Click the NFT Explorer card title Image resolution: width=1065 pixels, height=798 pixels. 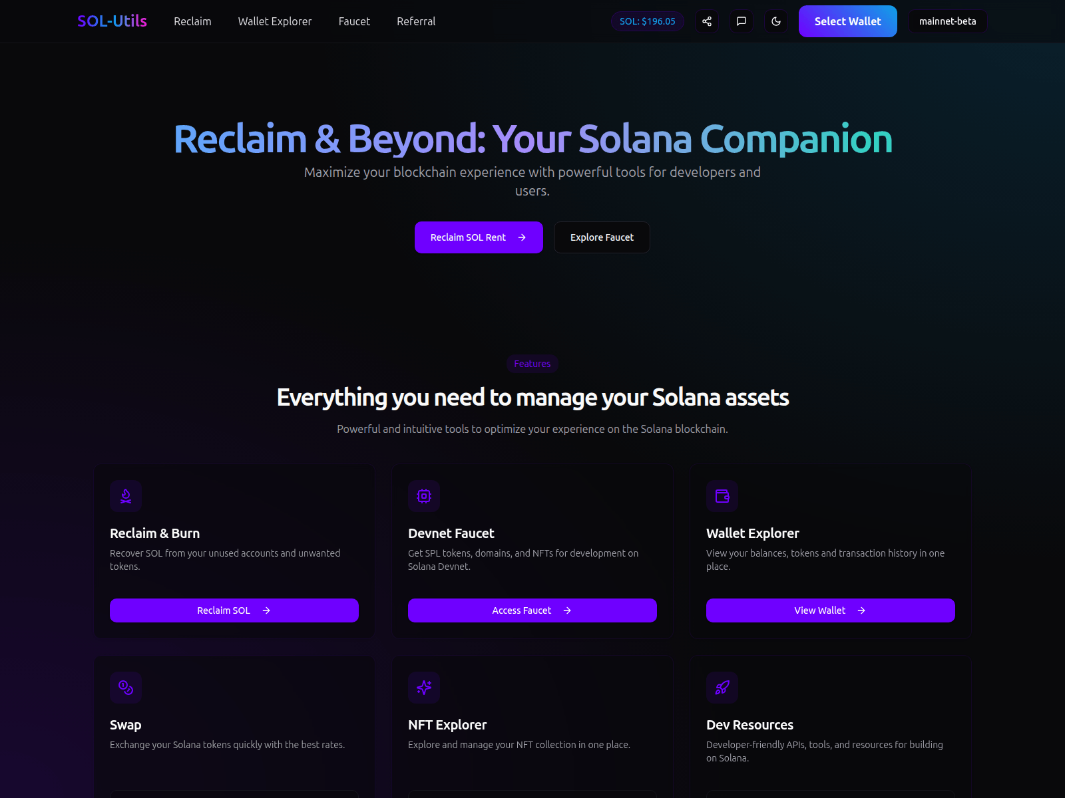[x=447, y=725]
